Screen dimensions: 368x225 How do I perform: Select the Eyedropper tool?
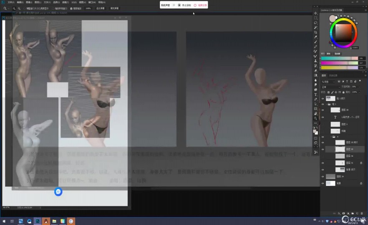pos(316,37)
